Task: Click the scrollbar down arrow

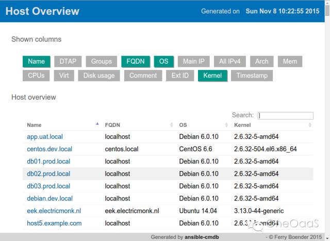Action: pyautogui.click(x=327, y=238)
